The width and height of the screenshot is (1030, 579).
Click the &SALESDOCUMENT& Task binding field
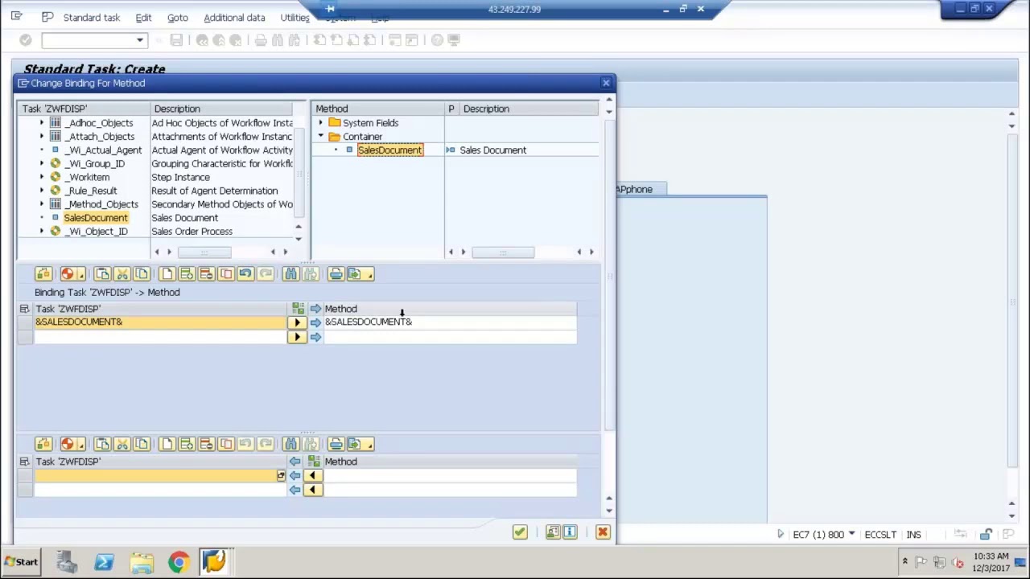pos(159,322)
